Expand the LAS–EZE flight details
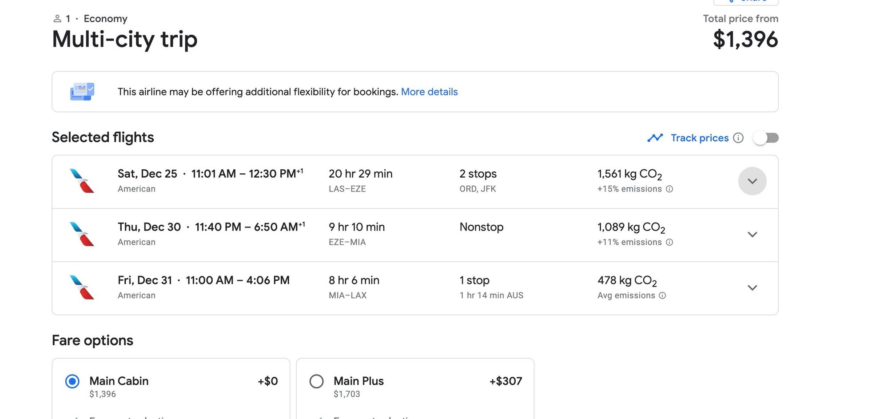 coord(752,181)
